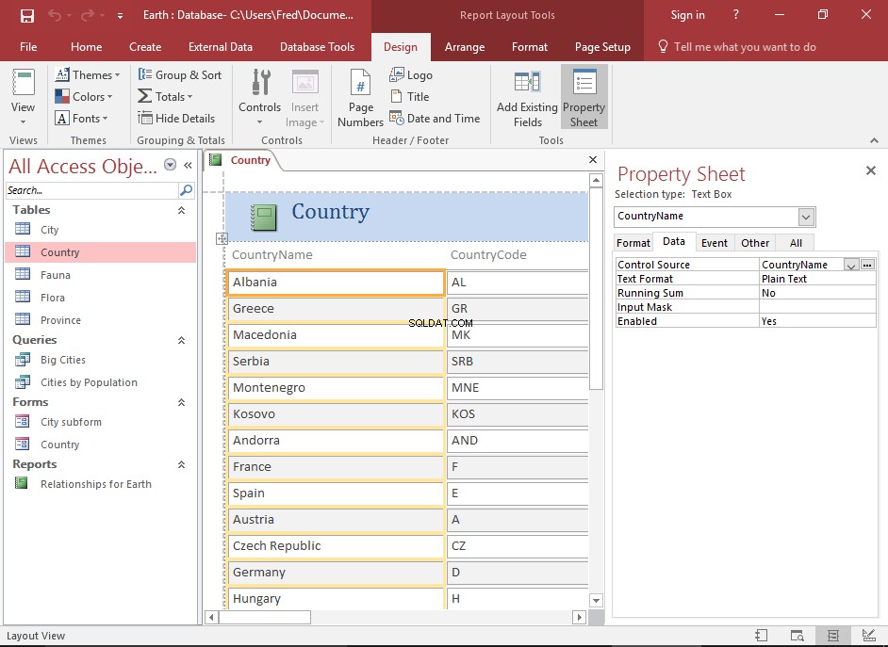Switch to the Create tab
This screenshot has width=888, height=647.
click(145, 47)
